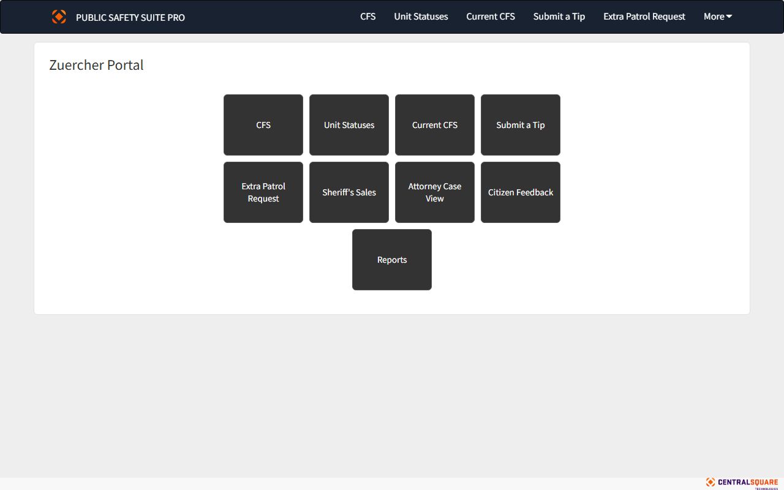Expand the More dropdown menu

pyautogui.click(x=718, y=17)
